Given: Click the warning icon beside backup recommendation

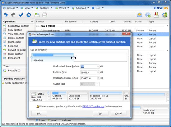Looking at the screenshot, I should 38,106.
